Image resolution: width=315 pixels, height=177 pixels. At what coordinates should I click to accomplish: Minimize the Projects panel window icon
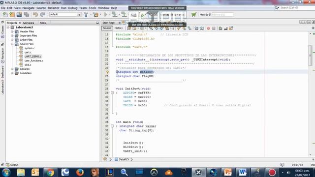pyautogui.click(x=97, y=23)
